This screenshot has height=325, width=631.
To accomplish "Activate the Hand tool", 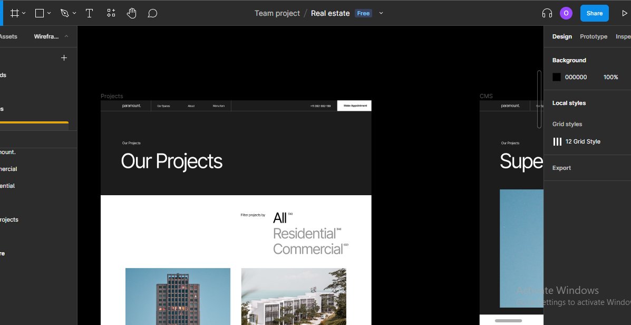I will [132, 13].
